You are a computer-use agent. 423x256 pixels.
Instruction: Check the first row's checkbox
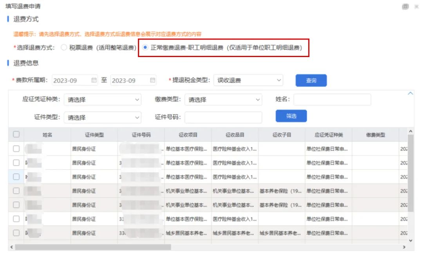[16, 149]
